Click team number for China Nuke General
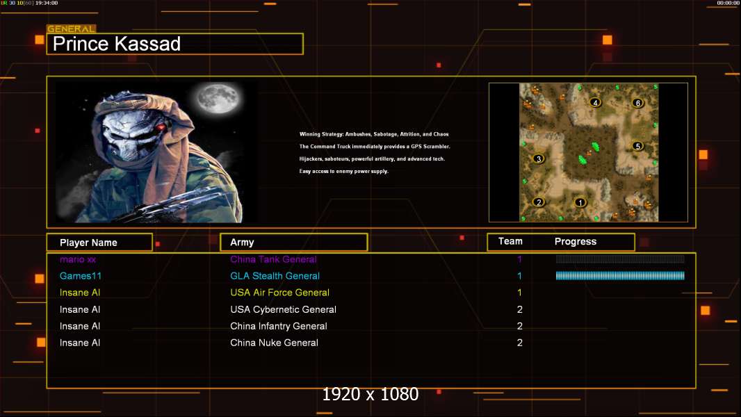 (x=520, y=343)
